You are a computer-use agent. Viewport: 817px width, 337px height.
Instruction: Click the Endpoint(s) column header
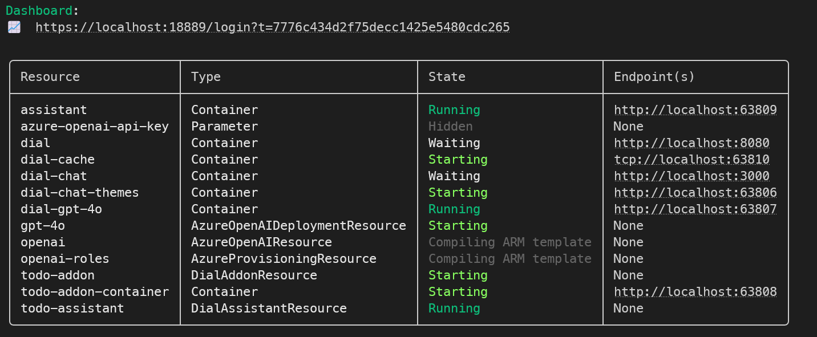[x=654, y=76]
